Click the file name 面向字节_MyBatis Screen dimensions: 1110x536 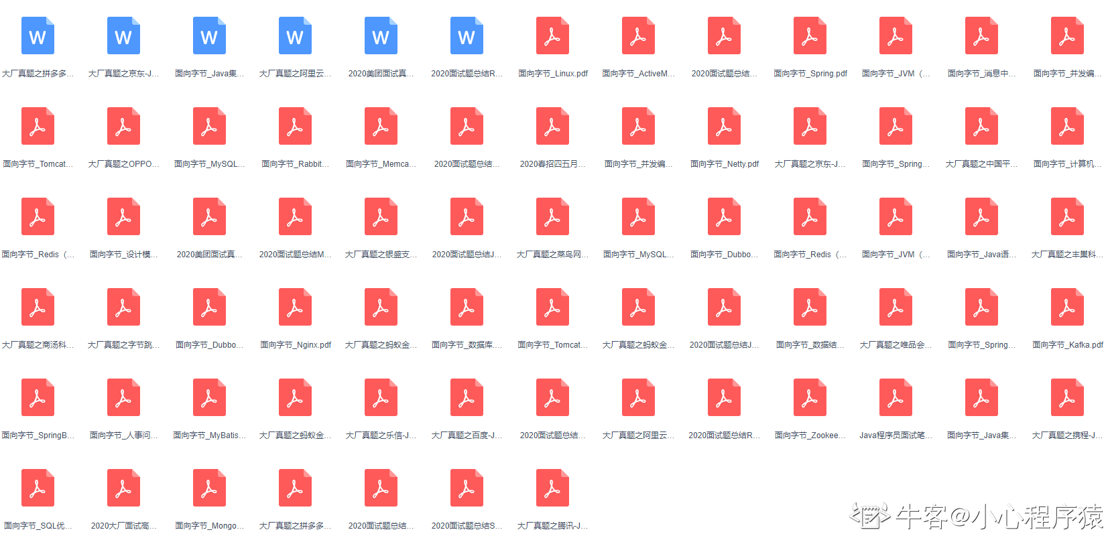(209, 435)
